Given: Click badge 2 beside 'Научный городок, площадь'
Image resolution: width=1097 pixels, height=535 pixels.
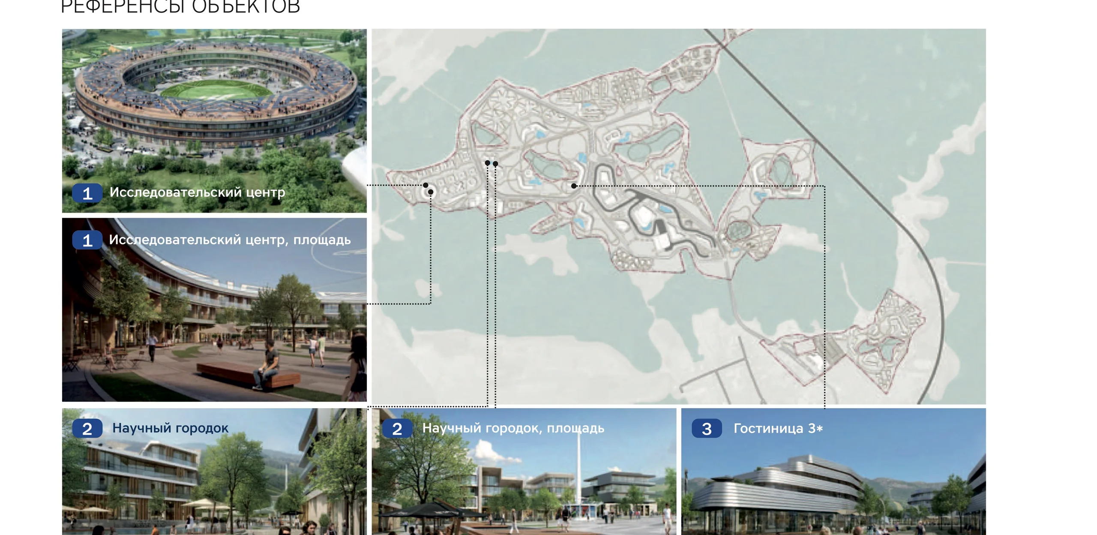Looking at the screenshot, I should [397, 429].
